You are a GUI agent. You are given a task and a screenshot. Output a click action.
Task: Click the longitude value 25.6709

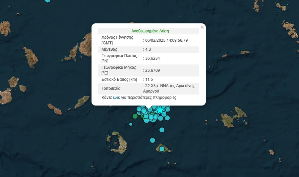(x=153, y=70)
